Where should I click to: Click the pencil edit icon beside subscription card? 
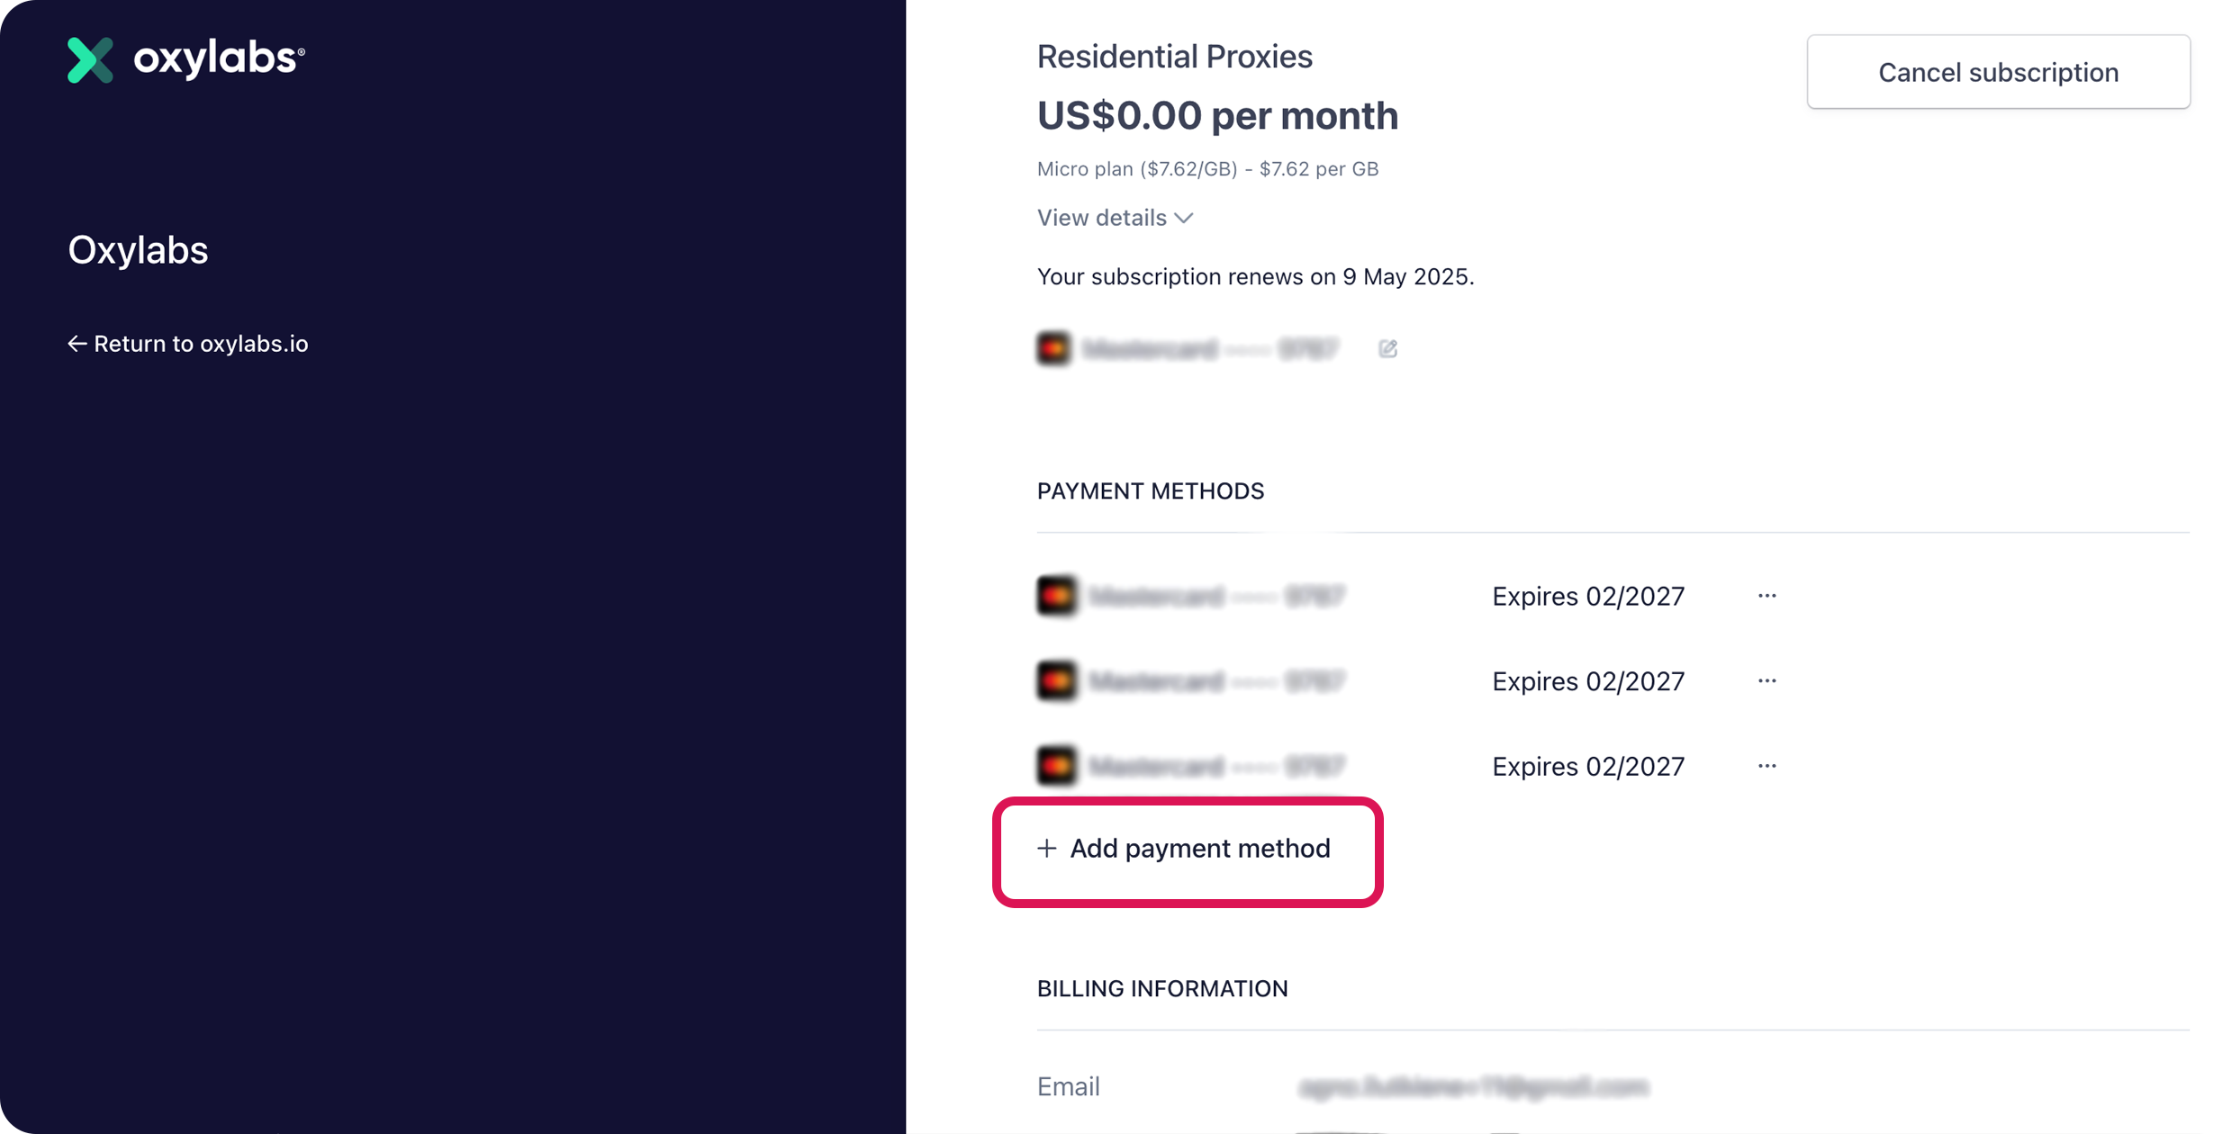tap(1387, 348)
